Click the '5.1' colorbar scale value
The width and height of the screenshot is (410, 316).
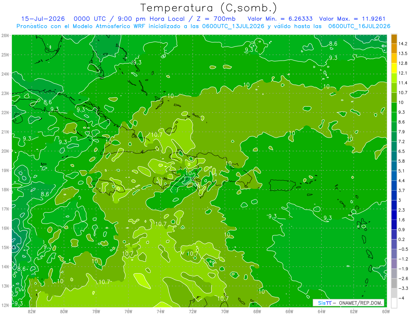[x=402, y=171]
